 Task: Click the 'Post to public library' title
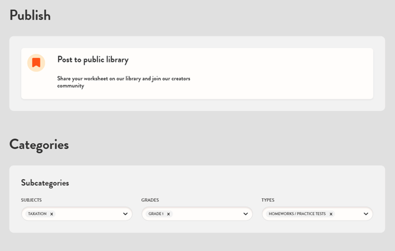(x=92, y=60)
